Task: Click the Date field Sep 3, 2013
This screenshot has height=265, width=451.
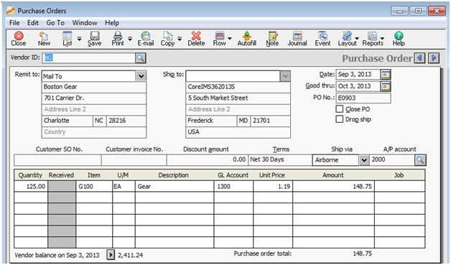Action: 358,75
